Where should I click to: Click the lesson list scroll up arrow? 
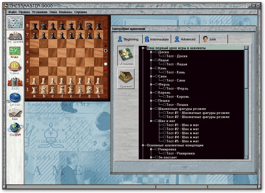tap(246, 48)
